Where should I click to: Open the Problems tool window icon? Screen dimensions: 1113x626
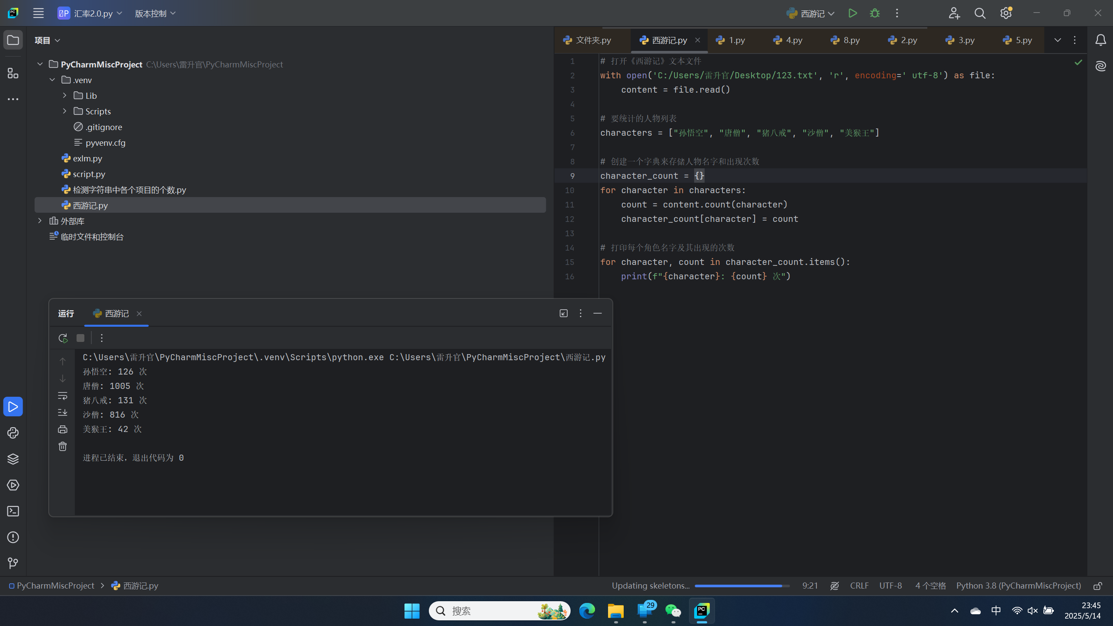click(13, 537)
